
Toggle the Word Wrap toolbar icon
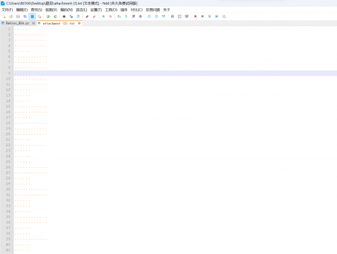tap(119, 16)
